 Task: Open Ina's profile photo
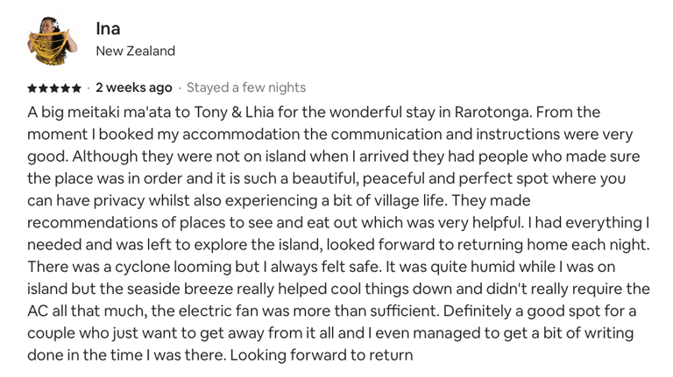pyautogui.click(x=53, y=39)
